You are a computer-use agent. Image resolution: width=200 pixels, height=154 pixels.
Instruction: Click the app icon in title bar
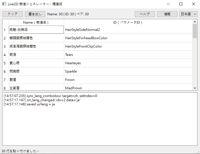pos(4,4)
